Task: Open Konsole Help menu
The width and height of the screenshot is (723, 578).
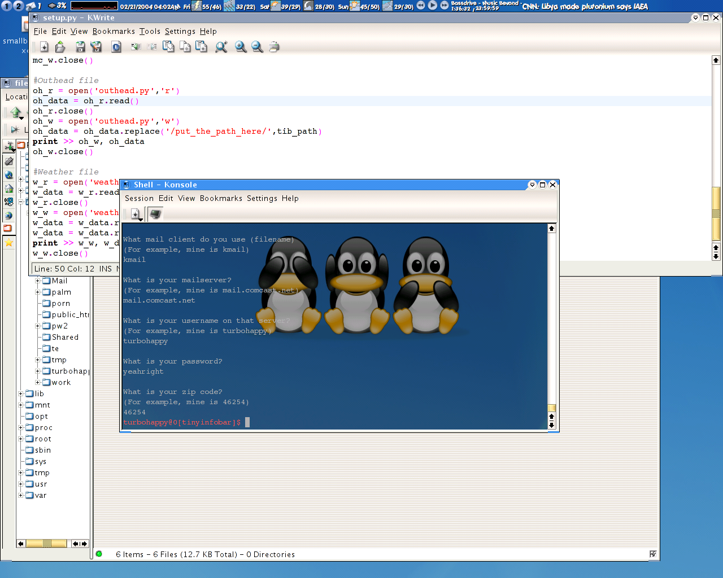Action: 290,198
